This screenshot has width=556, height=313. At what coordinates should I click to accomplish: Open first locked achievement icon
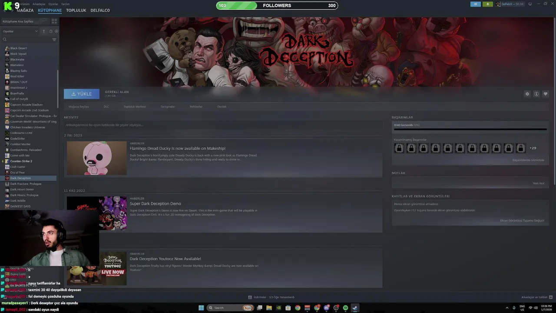399,148
